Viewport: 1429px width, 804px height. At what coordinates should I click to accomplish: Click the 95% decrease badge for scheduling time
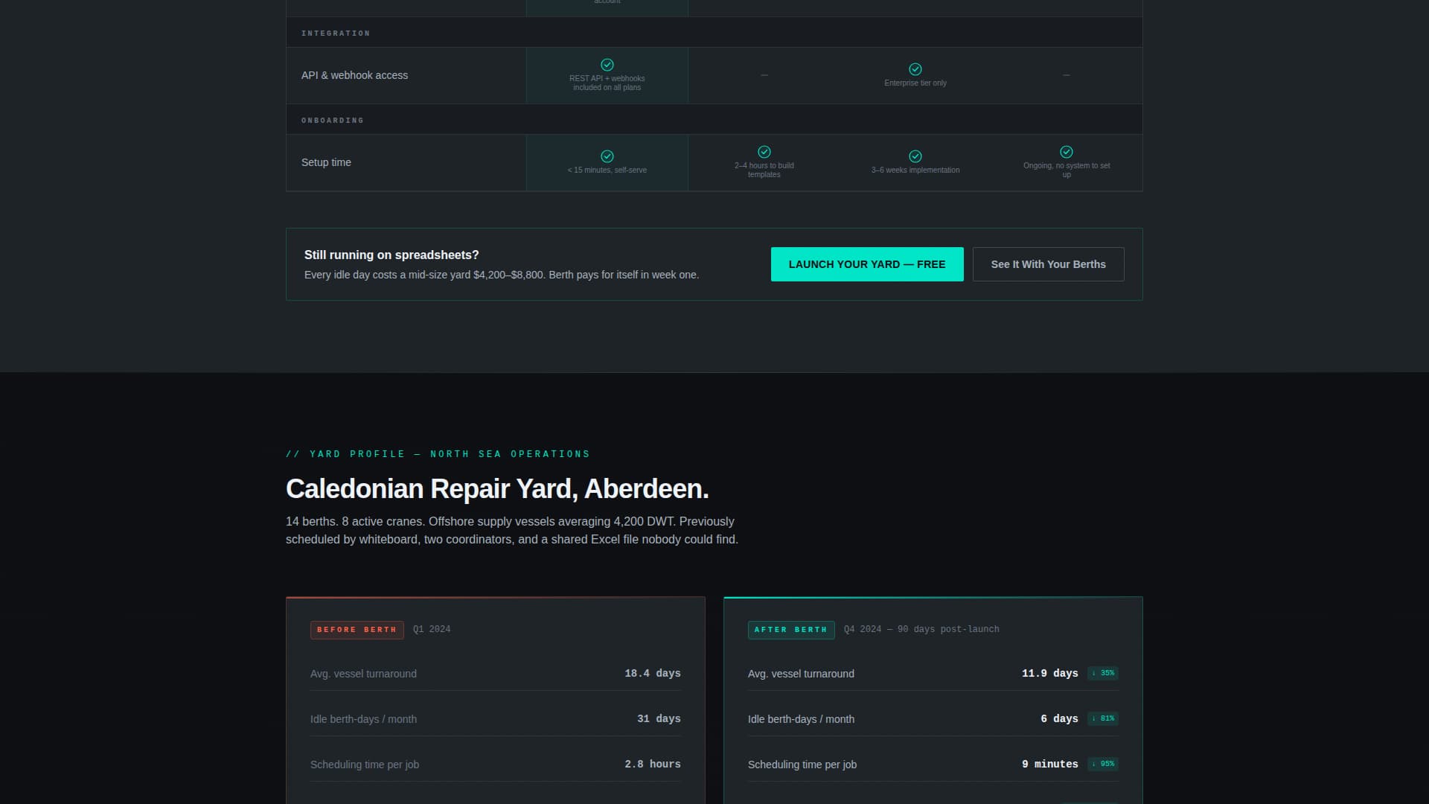coord(1103,764)
